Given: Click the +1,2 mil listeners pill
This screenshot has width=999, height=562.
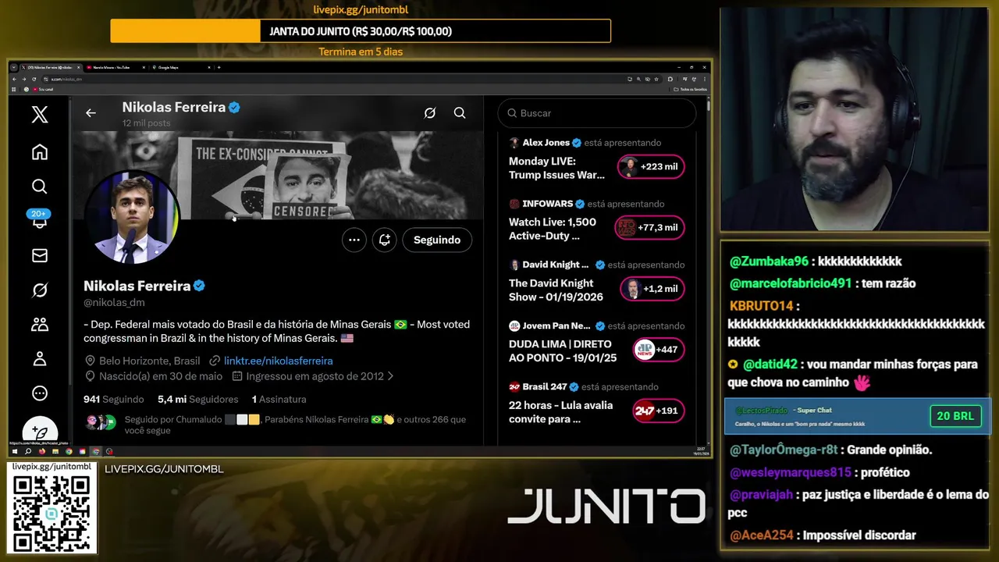Looking at the screenshot, I should coord(652,288).
